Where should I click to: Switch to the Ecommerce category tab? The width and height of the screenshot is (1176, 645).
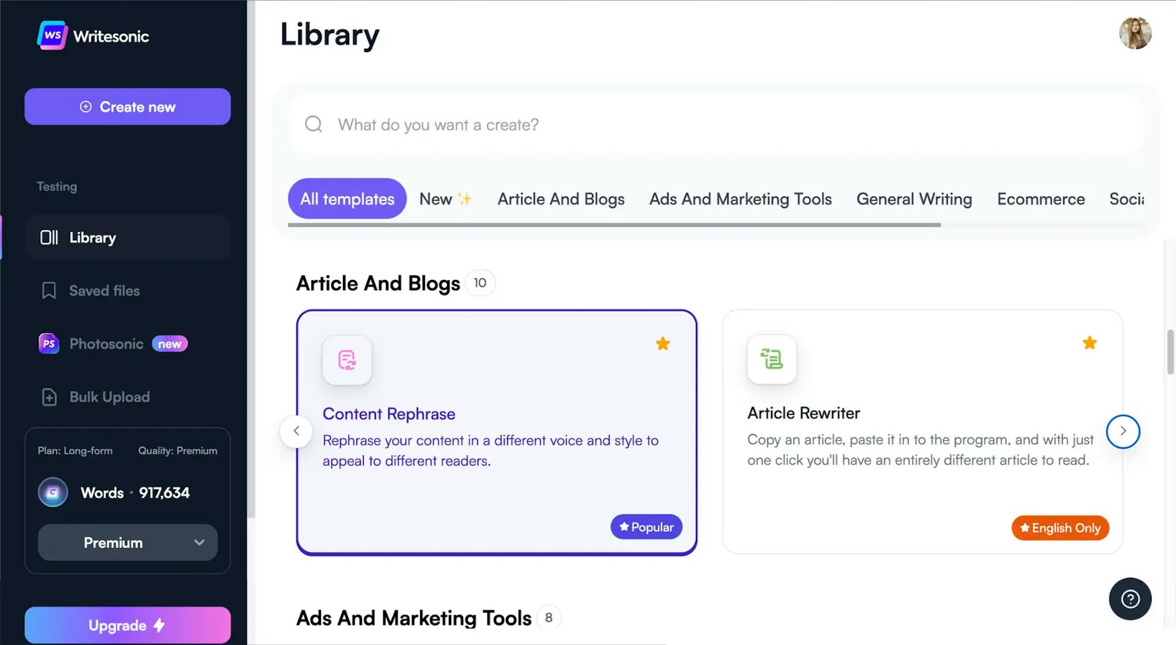1041,198
